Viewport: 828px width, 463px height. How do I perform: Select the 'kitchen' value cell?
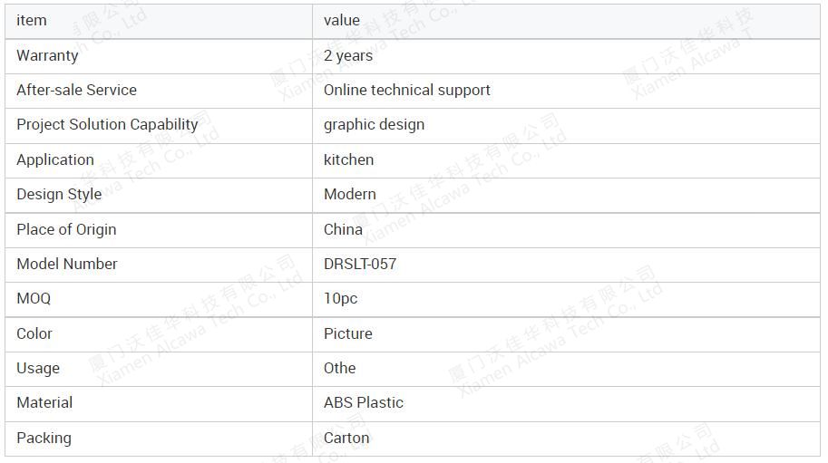click(566, 160)
